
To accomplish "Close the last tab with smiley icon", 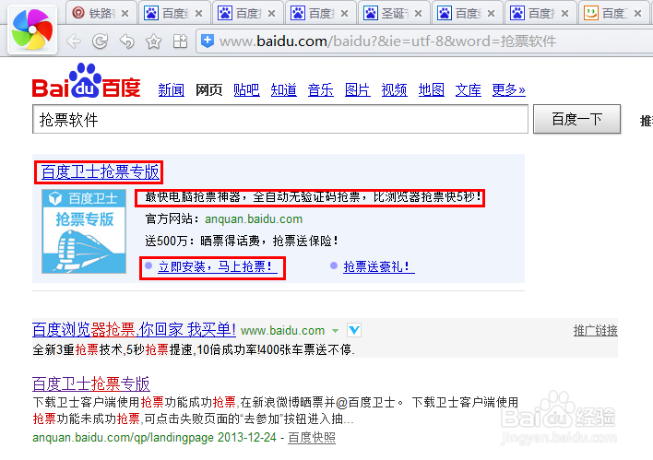I will point(637,14).
